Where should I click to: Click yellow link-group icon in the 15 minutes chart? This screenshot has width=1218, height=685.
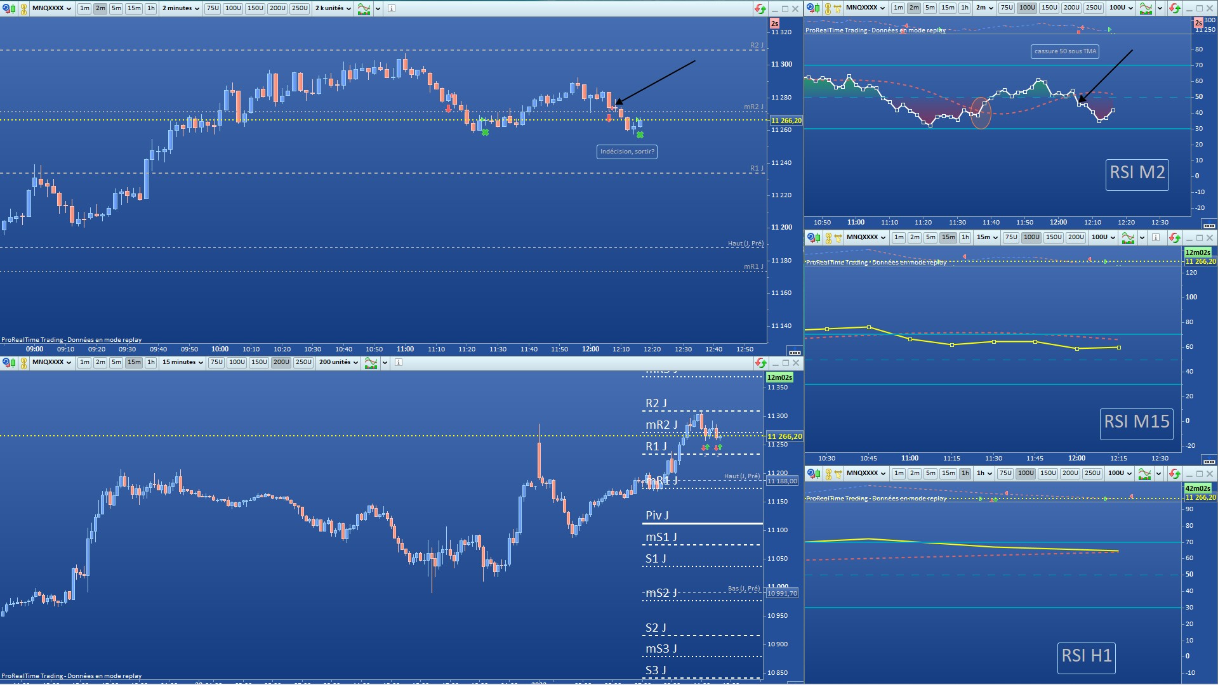pyautogui.click(x=24, y=362)
